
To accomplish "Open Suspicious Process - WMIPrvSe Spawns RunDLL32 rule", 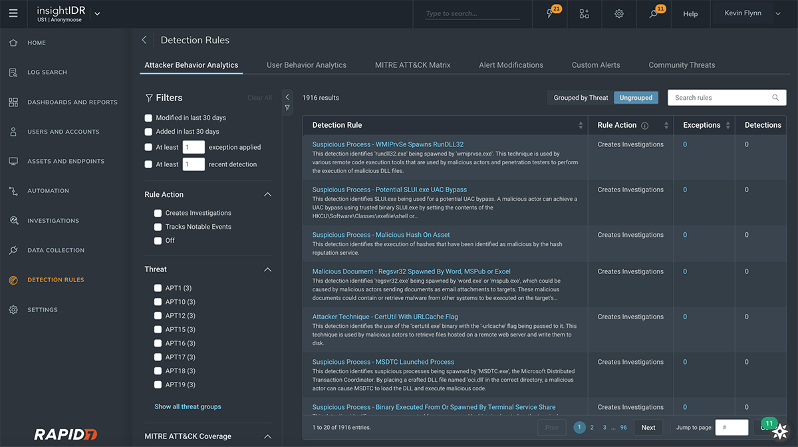I will pyautogui.click(x=388, y=144).
